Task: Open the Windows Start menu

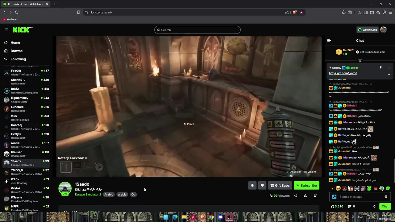Action: [166, 217]
